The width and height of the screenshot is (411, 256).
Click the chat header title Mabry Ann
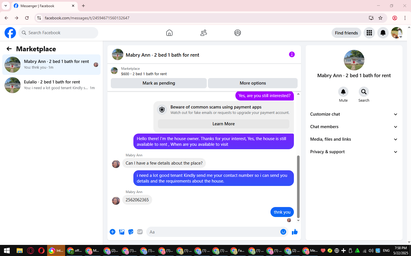tap(162, 55)
